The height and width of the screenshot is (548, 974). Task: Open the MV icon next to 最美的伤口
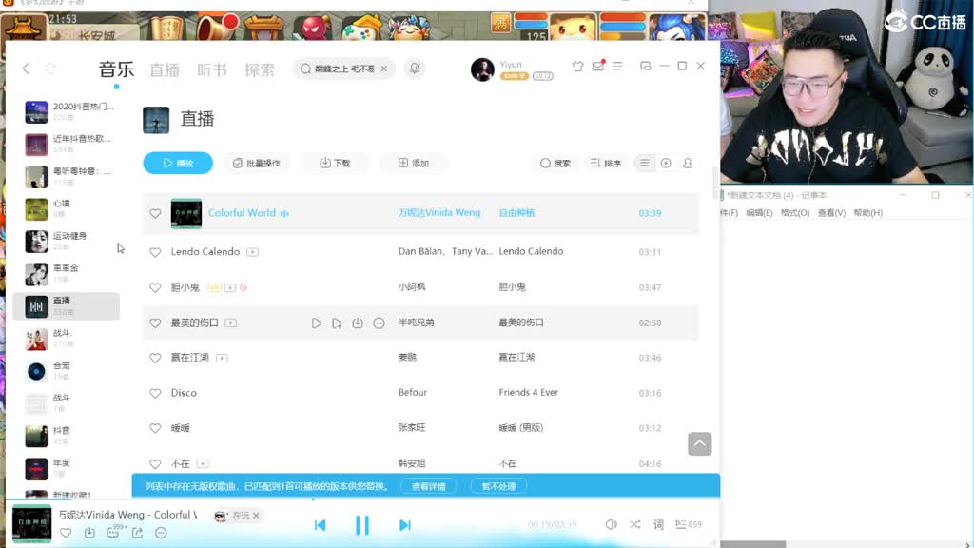coord(230,323)
